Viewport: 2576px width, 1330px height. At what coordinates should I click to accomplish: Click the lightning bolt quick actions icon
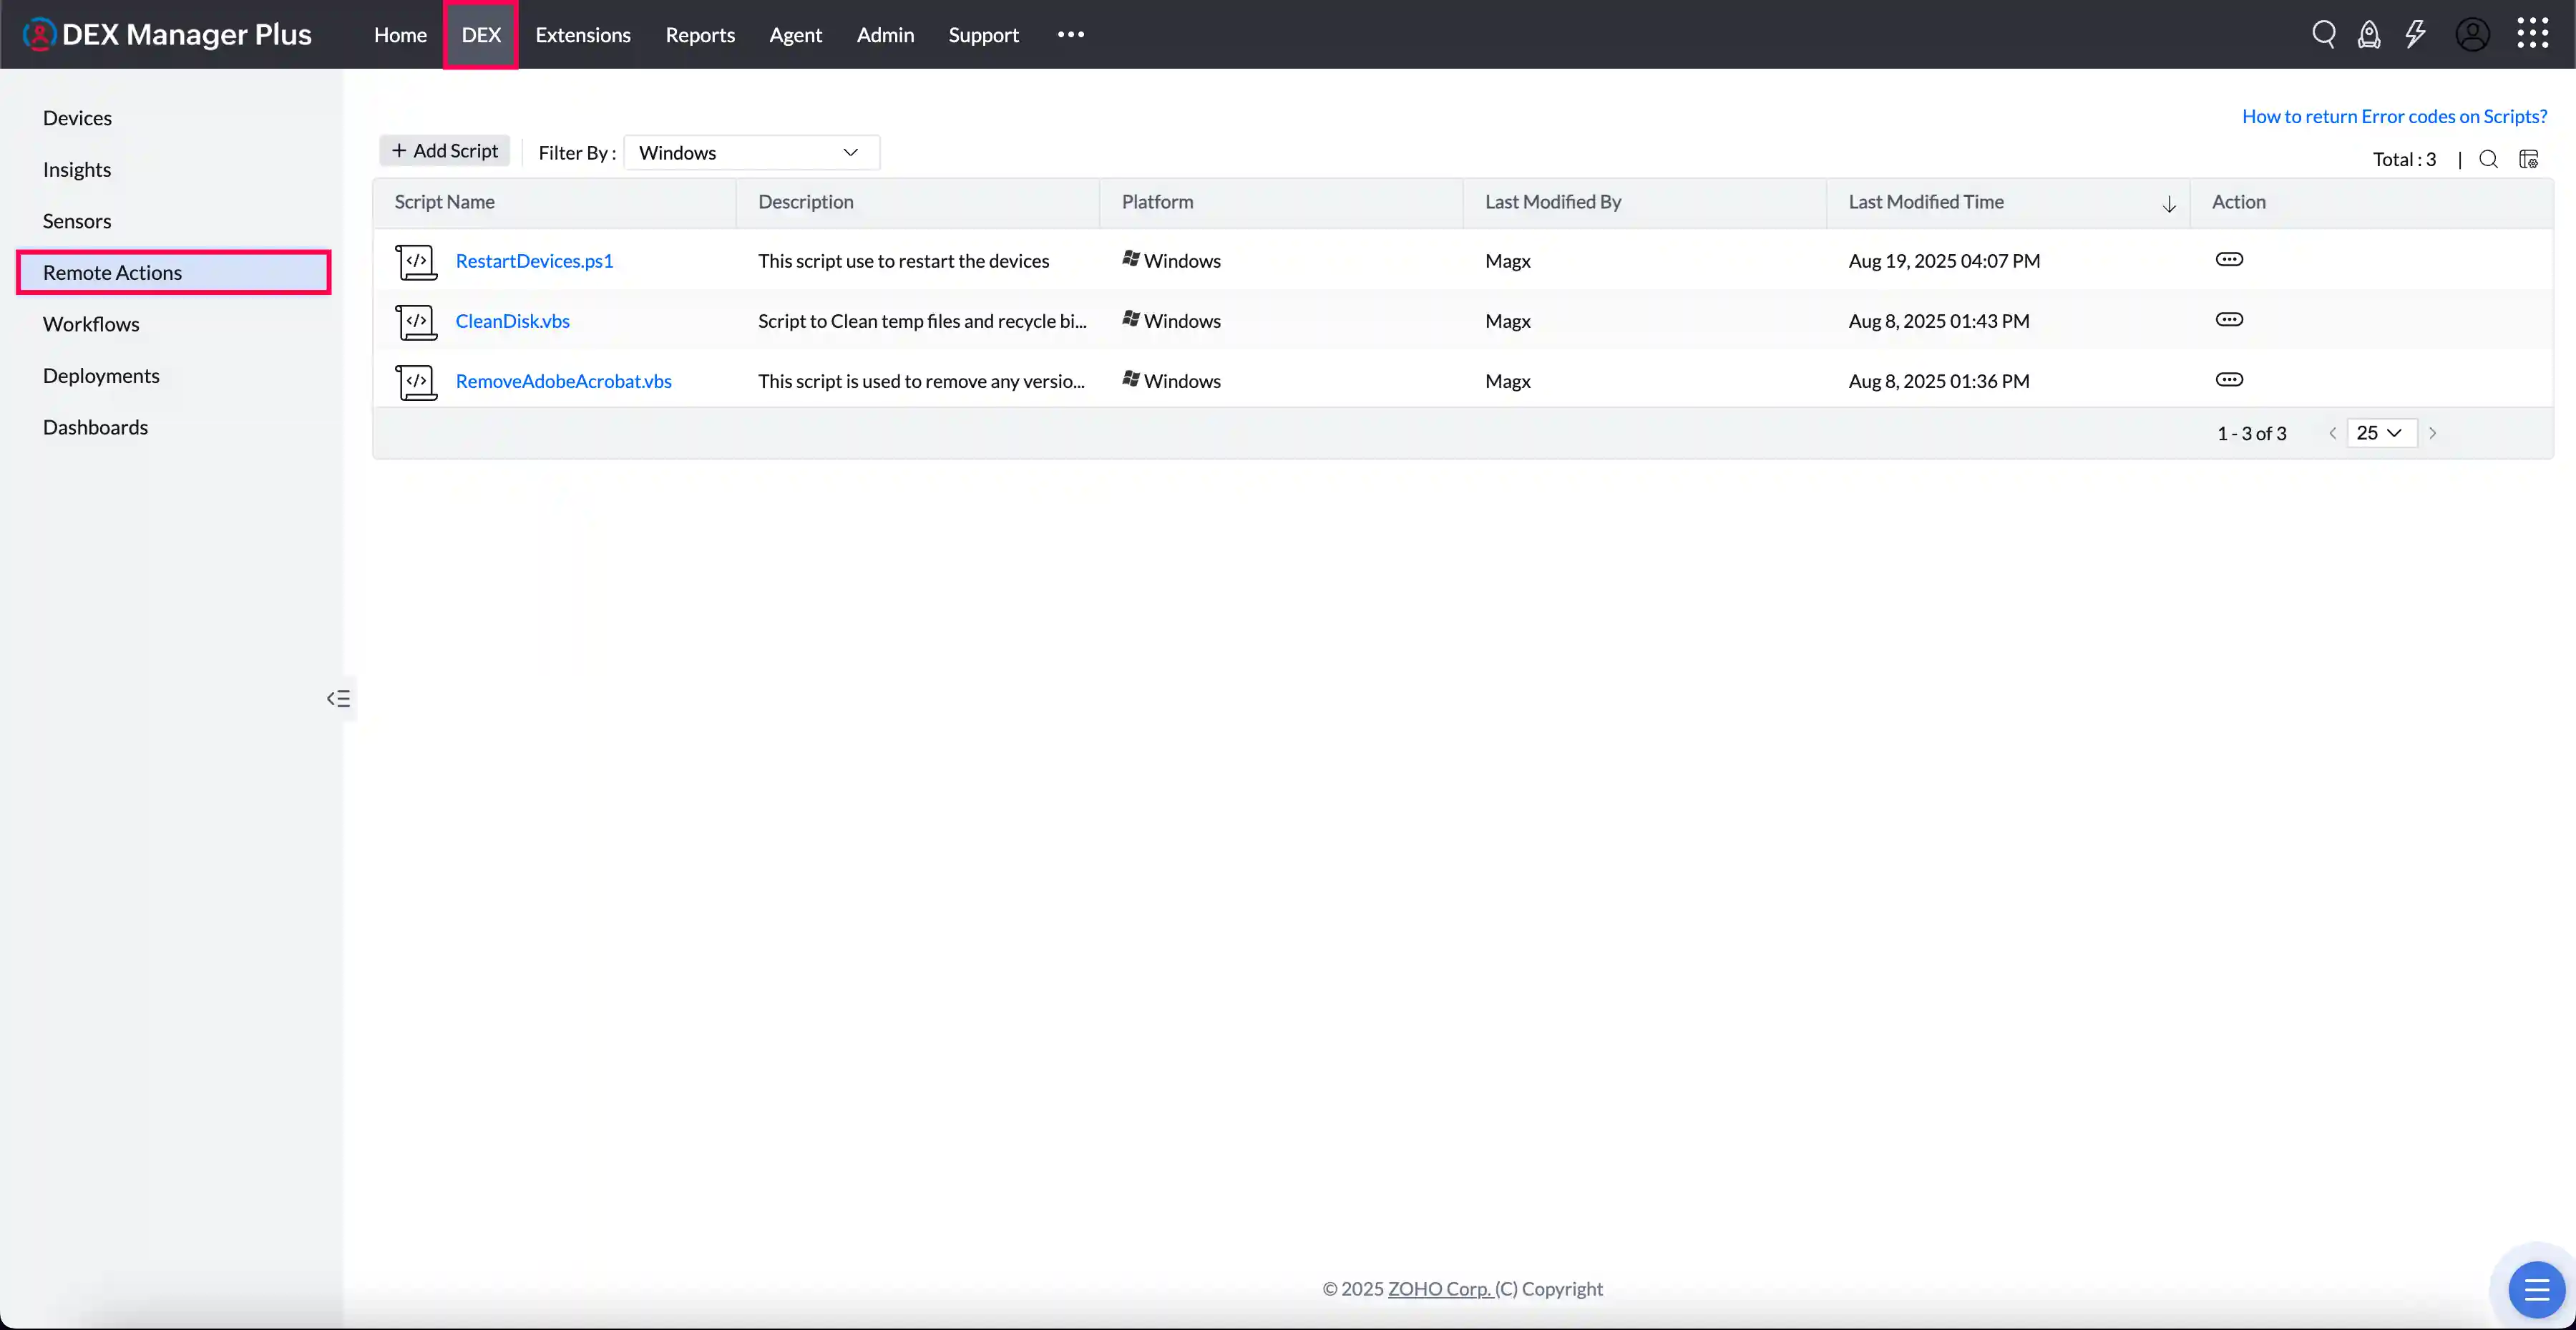point(2415,34)
